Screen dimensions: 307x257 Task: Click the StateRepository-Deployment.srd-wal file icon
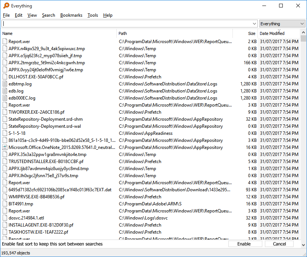(5, 126)
